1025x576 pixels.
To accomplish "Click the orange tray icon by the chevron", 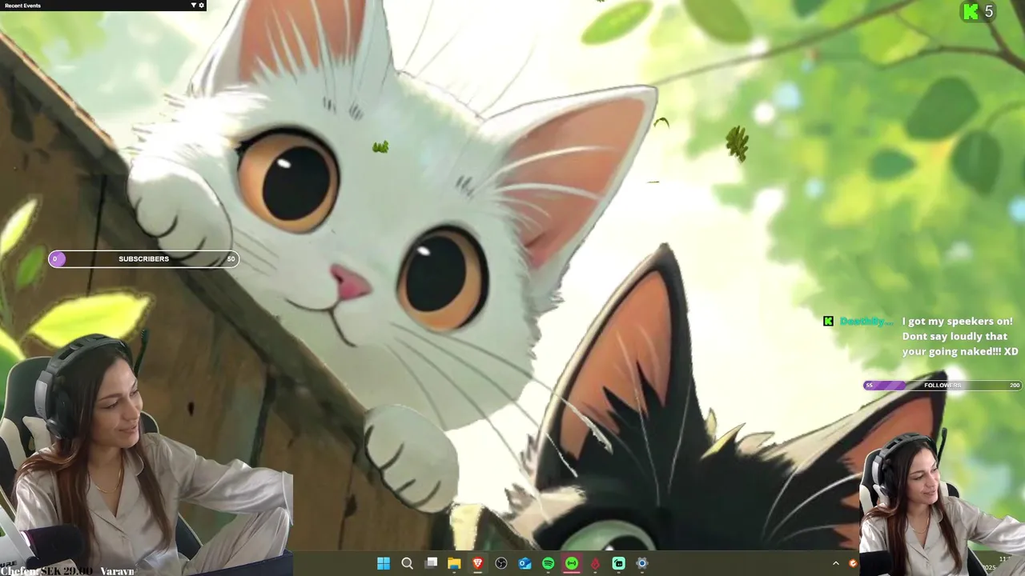I will pos(853,563).
